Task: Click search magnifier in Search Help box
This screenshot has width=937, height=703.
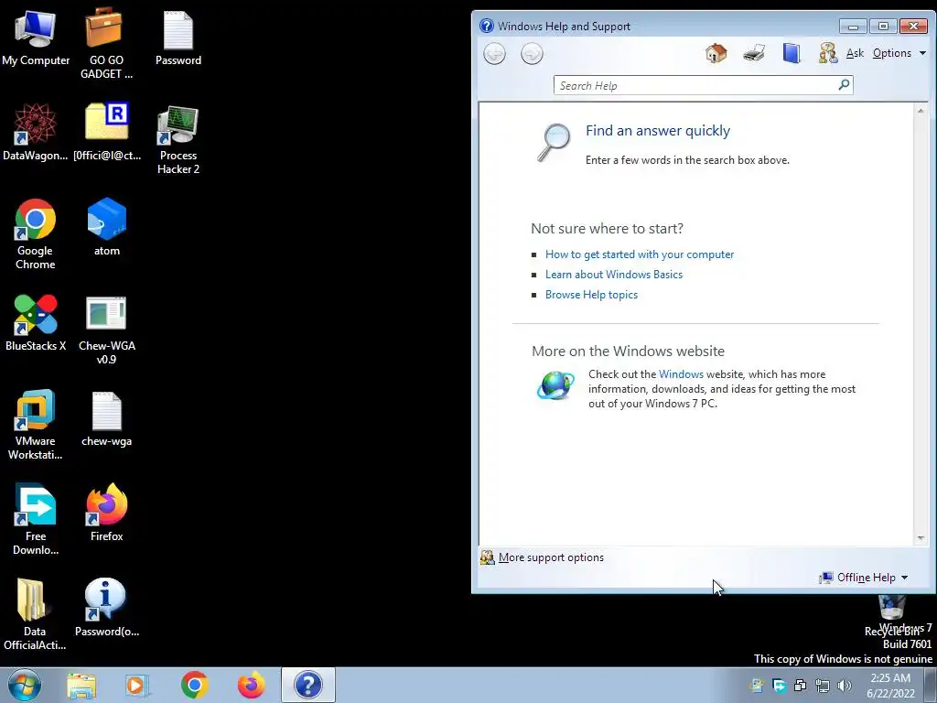Action: (844, 85)
